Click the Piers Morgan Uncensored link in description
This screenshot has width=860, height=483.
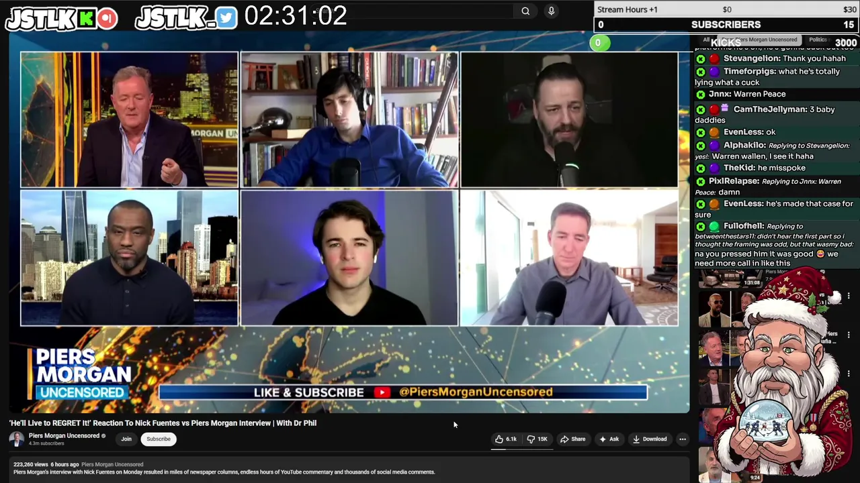(112, 464)
